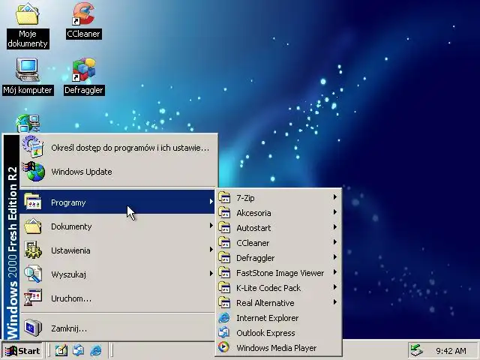Click the Internet Explorer icon in Programy submenu

click(224, 318)
